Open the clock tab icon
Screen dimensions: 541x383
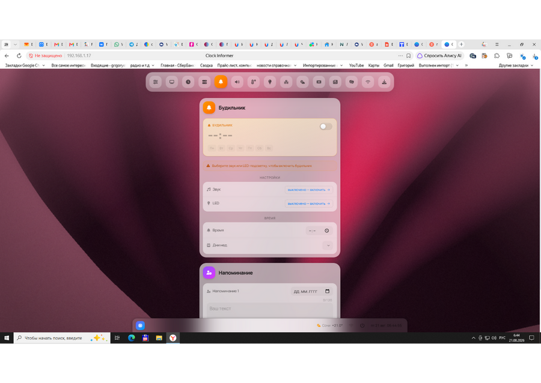(x=188, y=82)
